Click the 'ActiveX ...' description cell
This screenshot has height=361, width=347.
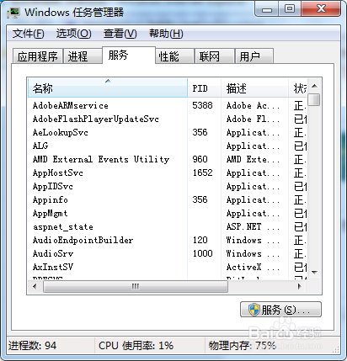[253, 267]
